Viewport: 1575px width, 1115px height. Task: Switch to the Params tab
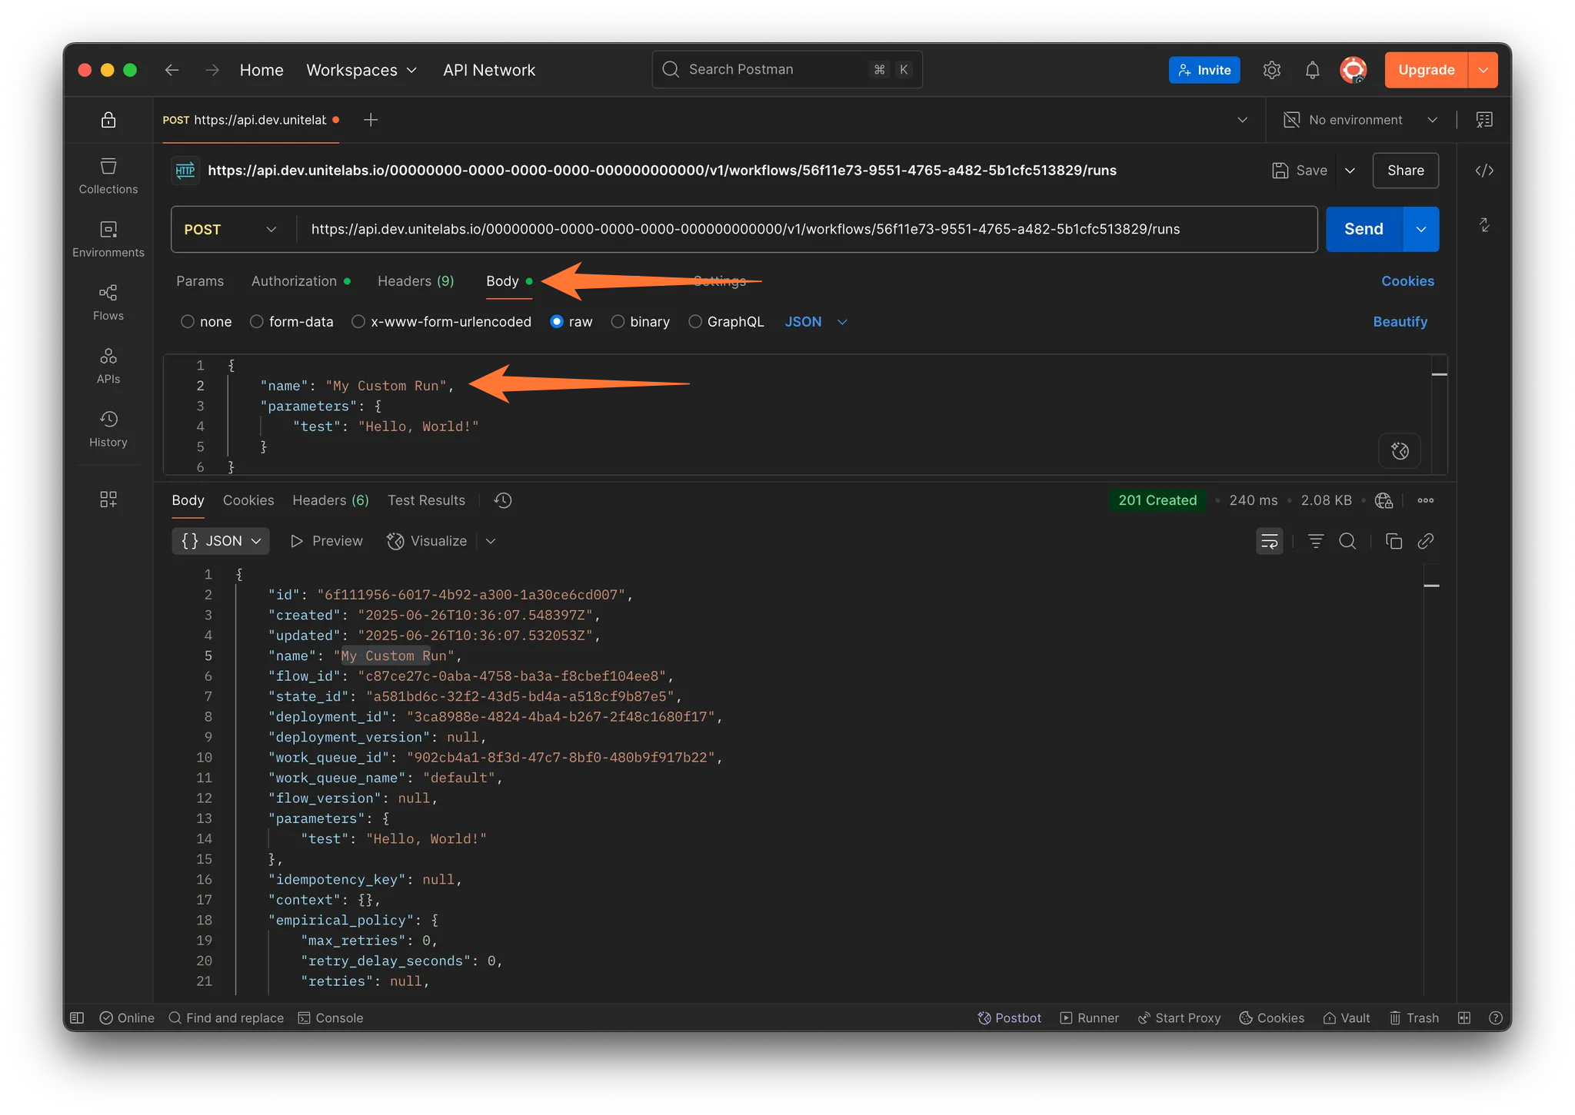[x=200, y=281]
